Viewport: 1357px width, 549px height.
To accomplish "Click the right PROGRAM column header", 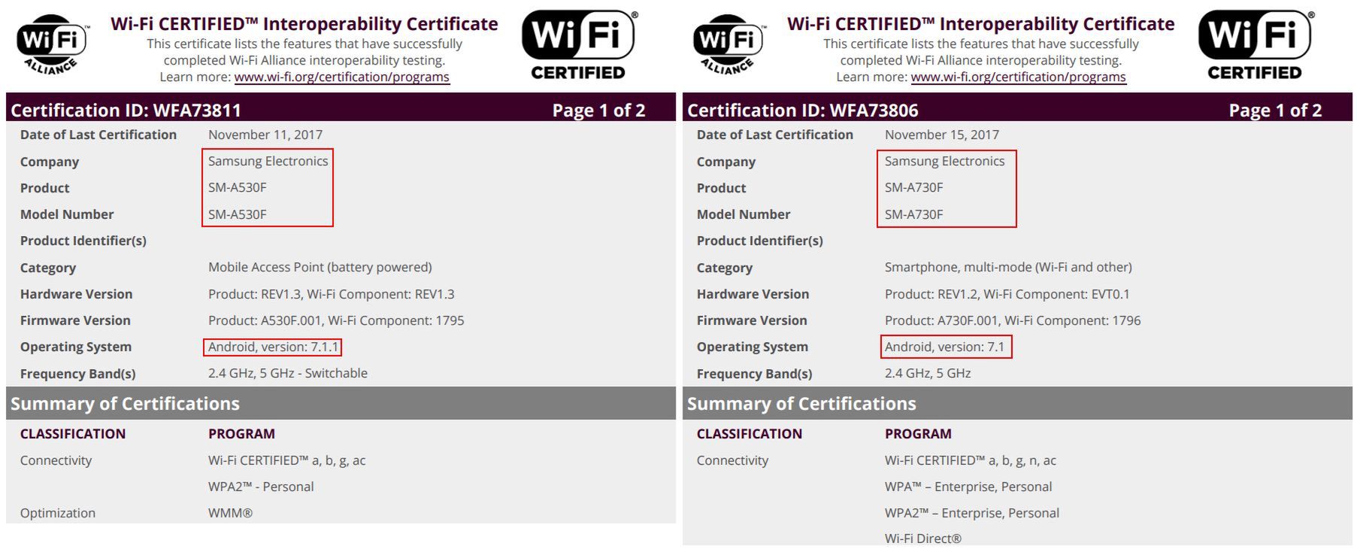I will pyautogui.click(x=918, y=434).
